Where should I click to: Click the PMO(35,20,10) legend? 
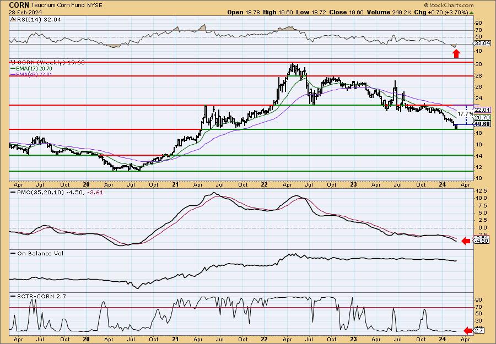click(x=57, y=193)
